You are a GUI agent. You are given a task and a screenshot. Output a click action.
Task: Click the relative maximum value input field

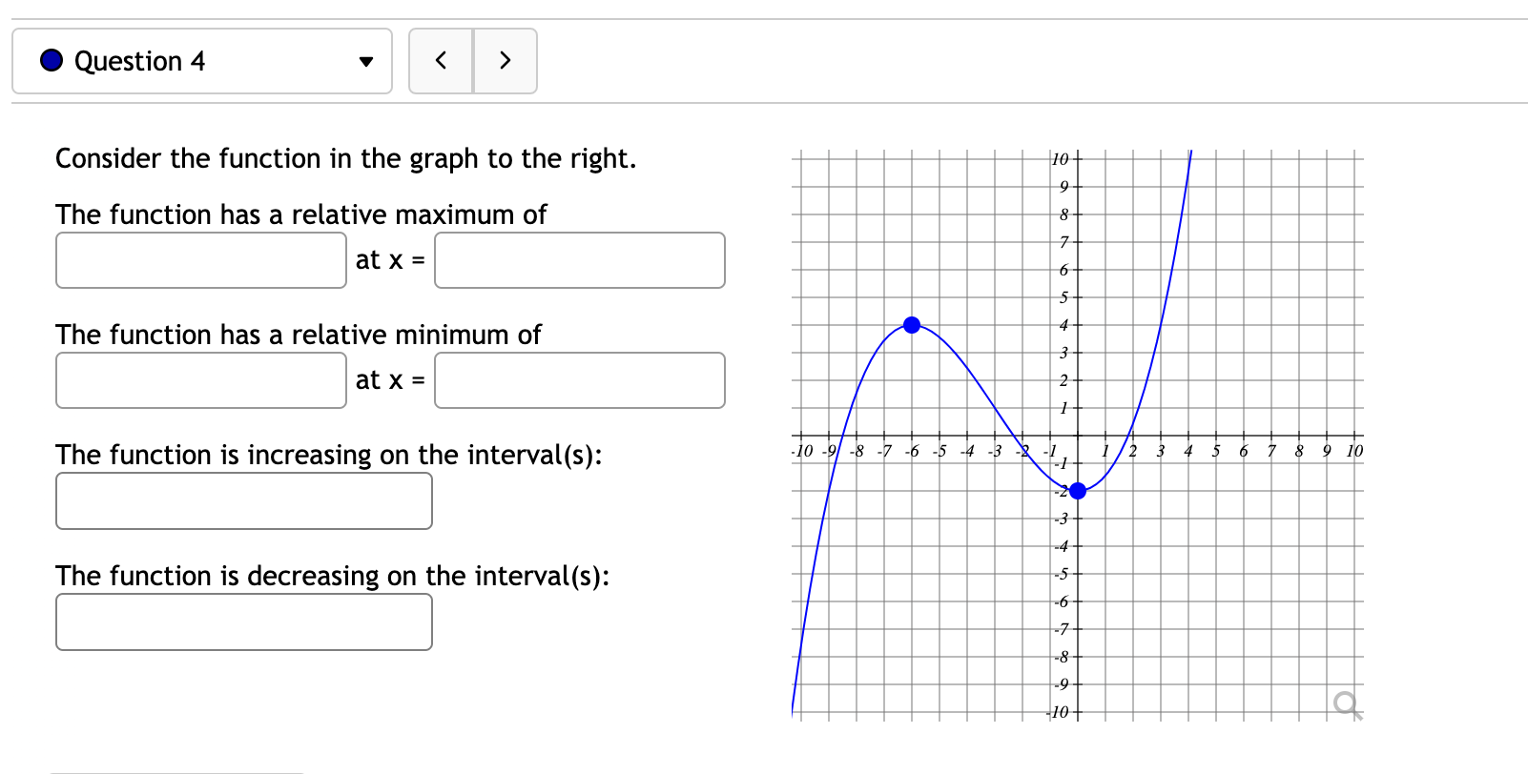[200, 260]
